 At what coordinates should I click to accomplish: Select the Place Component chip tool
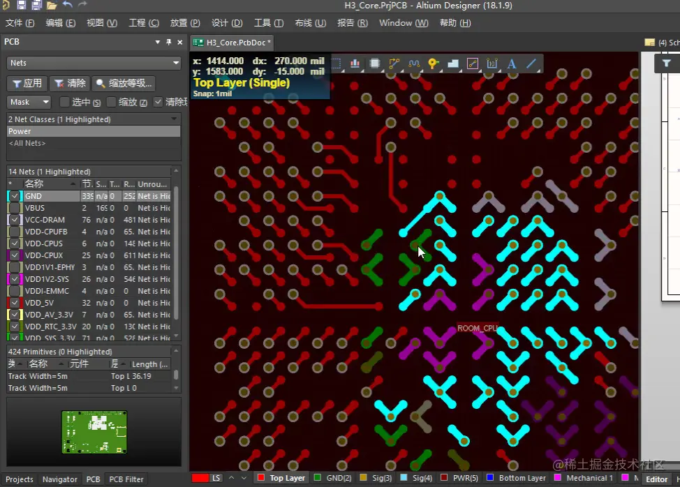pyautogui.click(x=375, y=63)
